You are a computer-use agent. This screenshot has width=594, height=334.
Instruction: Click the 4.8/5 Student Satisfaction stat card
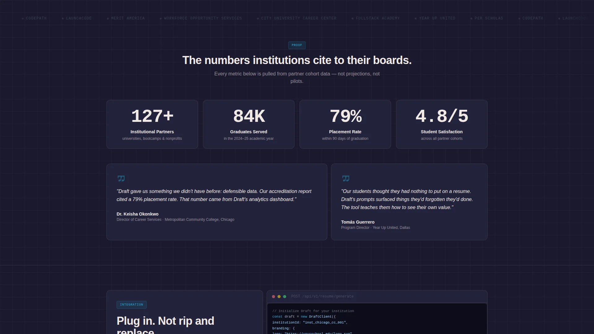click(x=442, y=124)
